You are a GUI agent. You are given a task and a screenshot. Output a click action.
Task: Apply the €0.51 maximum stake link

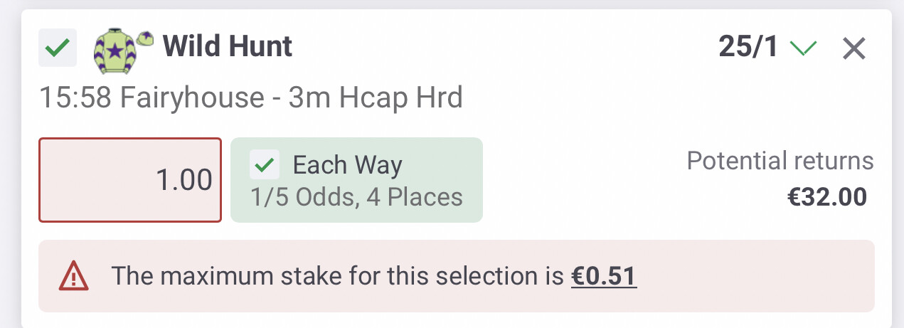pos(604,275)
